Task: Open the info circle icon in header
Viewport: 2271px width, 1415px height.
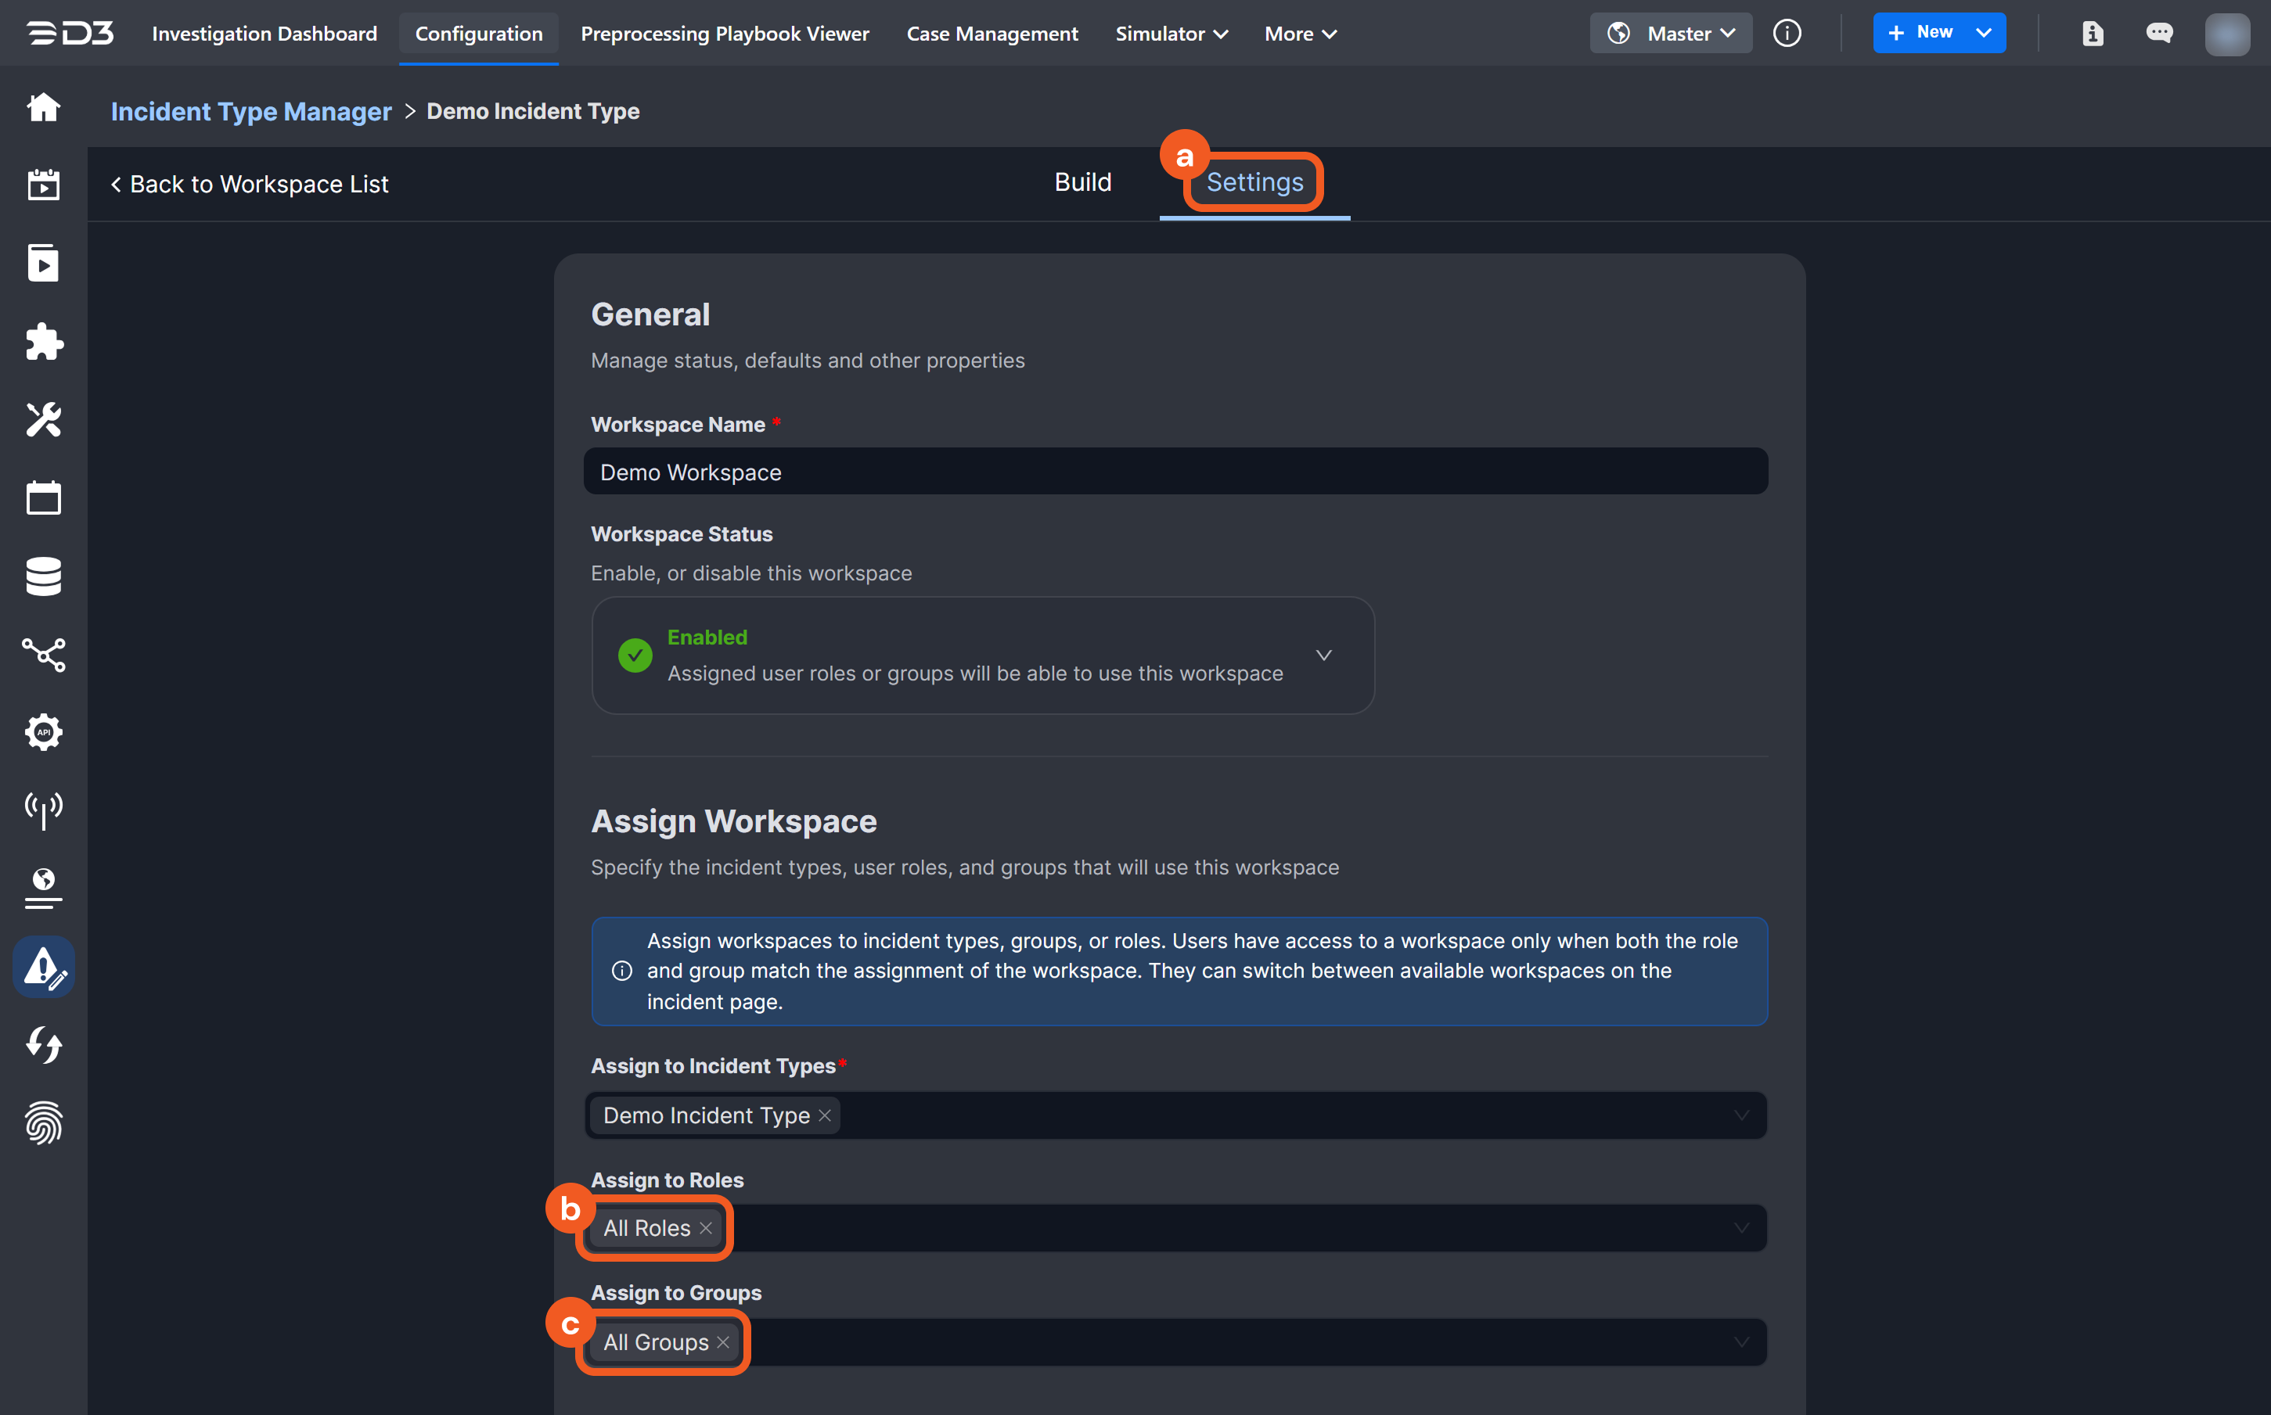Action: [1786, 34]
